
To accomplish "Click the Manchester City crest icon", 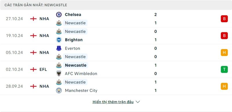I will pos(59,90).
